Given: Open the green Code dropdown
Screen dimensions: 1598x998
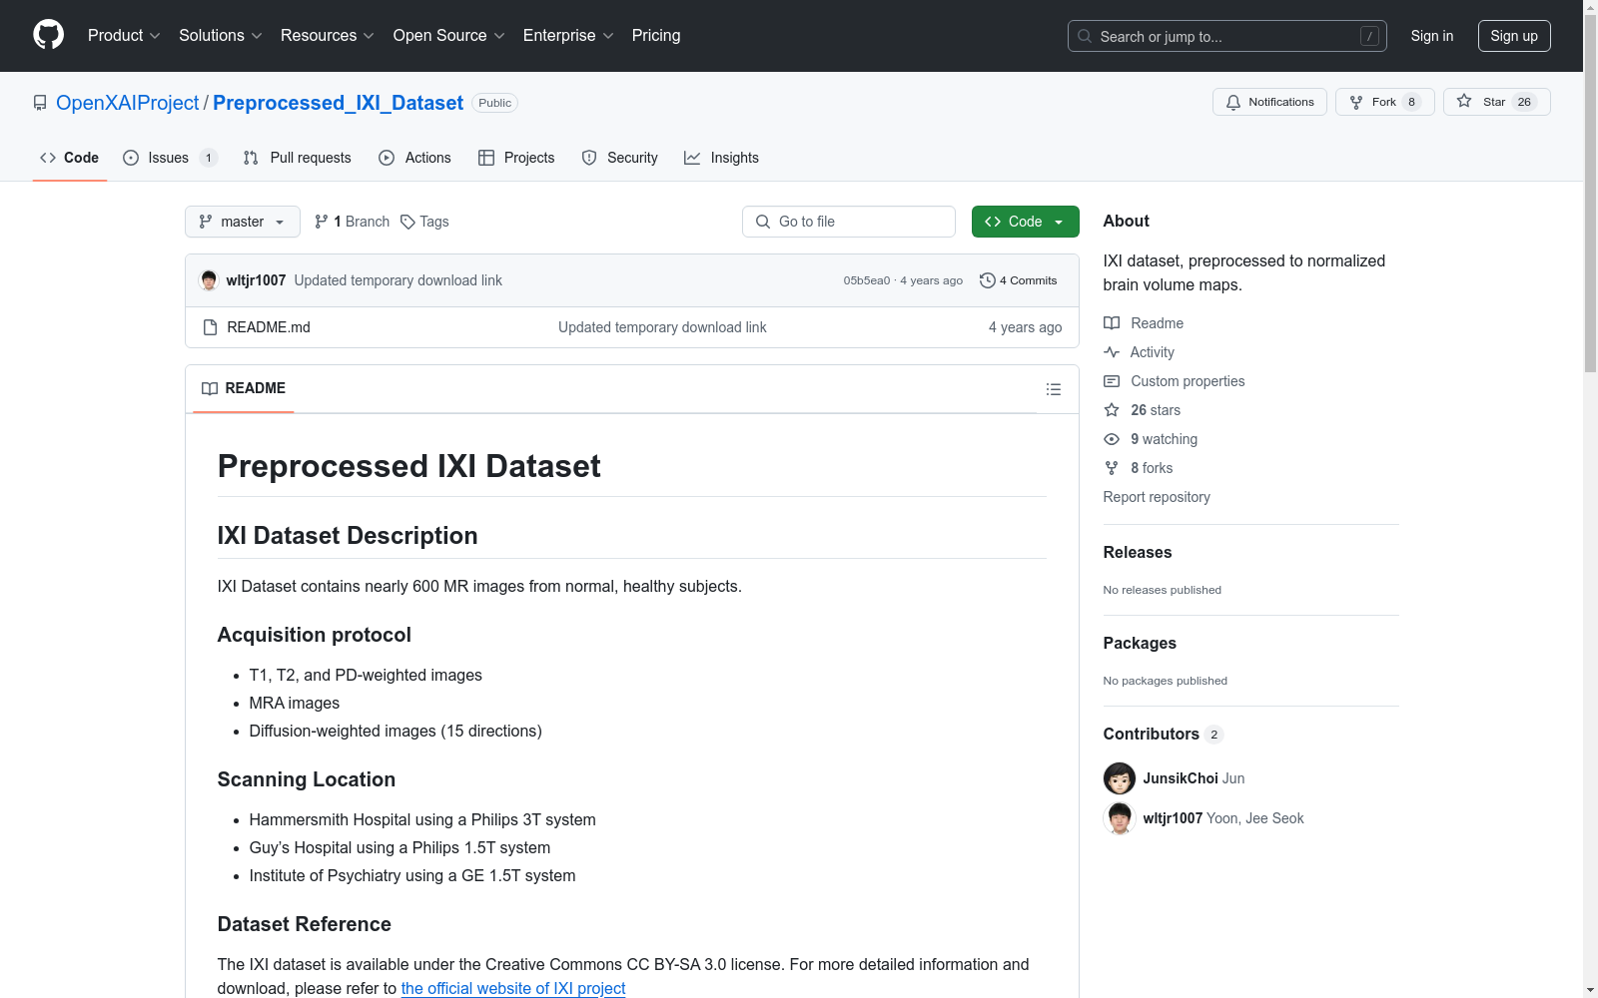Looking at the screenshot, I should [1025, 222].
